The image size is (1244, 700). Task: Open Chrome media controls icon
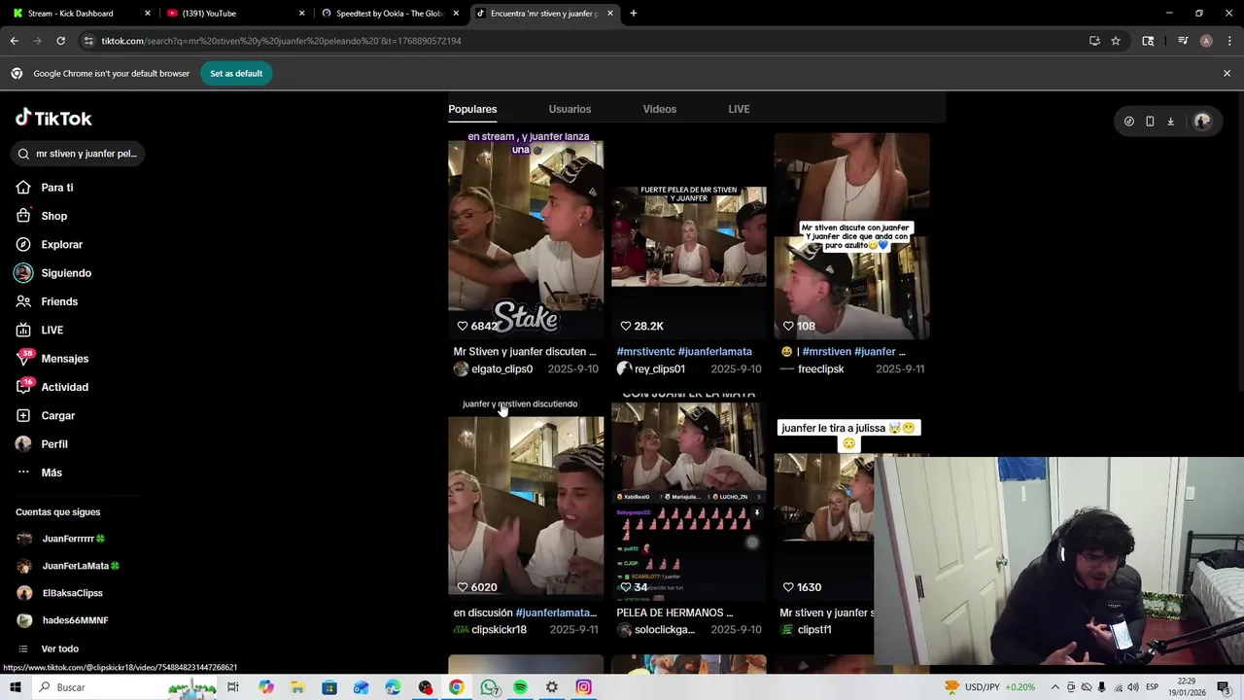(x=1183, y=41)
